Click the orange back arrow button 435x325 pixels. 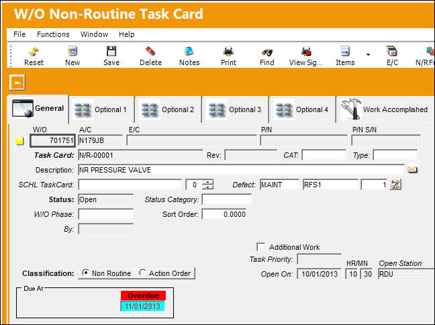click(17, 83)
